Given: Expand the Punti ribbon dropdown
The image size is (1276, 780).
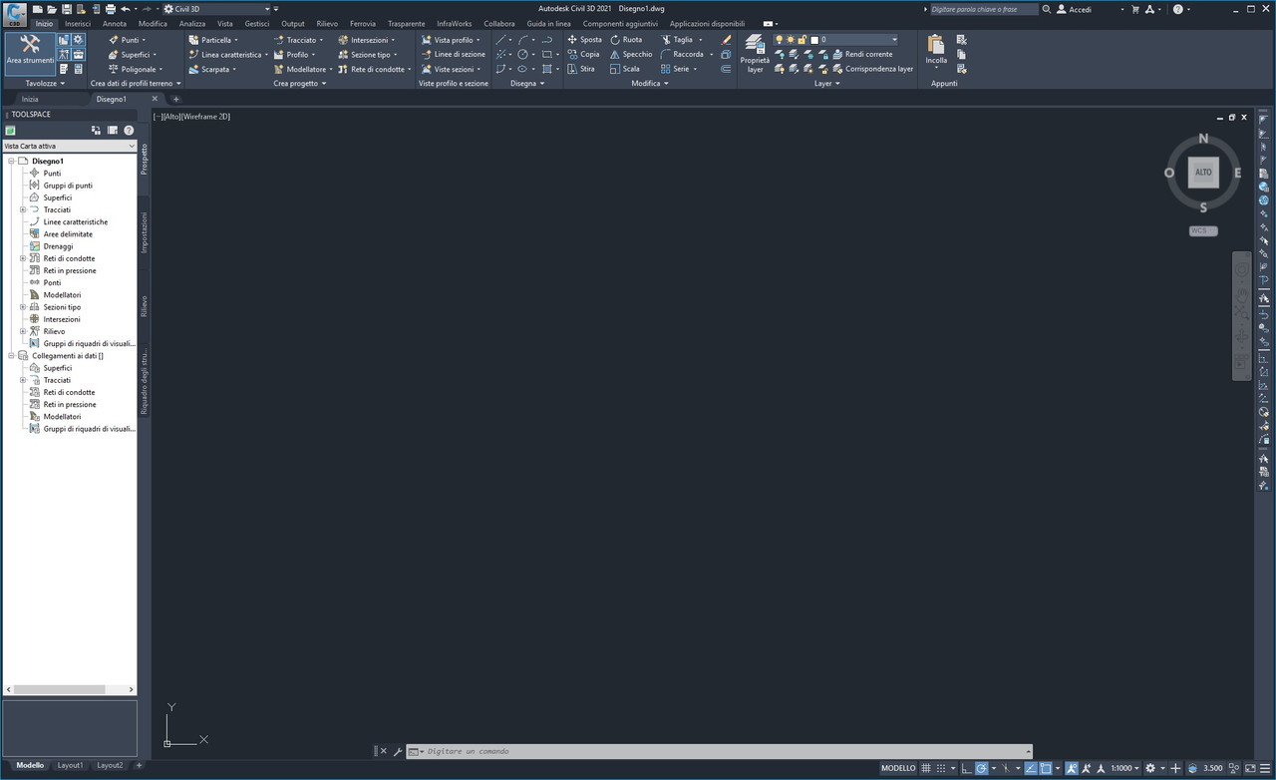Looking at the screenshot, I should pyautogui.click(x=144, y=40).
